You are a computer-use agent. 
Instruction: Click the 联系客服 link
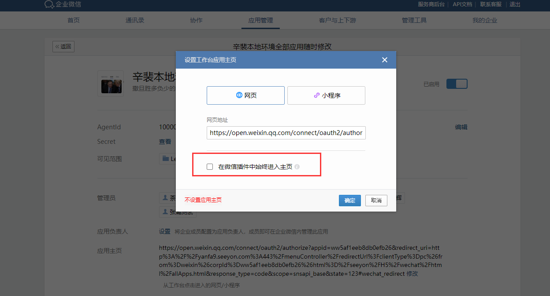491,4
